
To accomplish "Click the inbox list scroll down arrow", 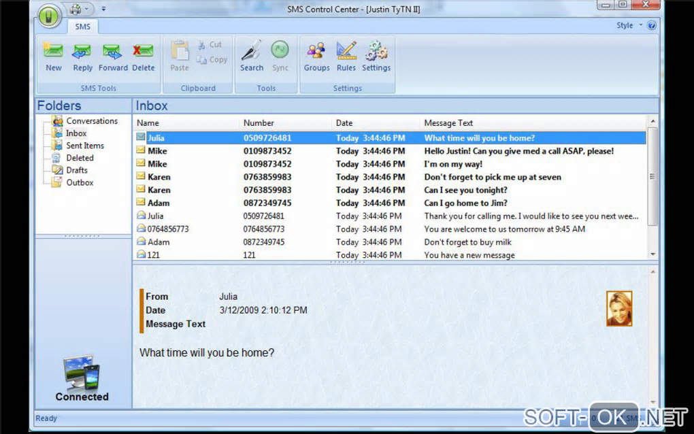I will click(652, 254).
